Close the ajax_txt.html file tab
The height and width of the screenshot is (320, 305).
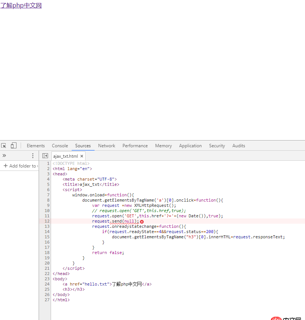click(x=82, y=156)
